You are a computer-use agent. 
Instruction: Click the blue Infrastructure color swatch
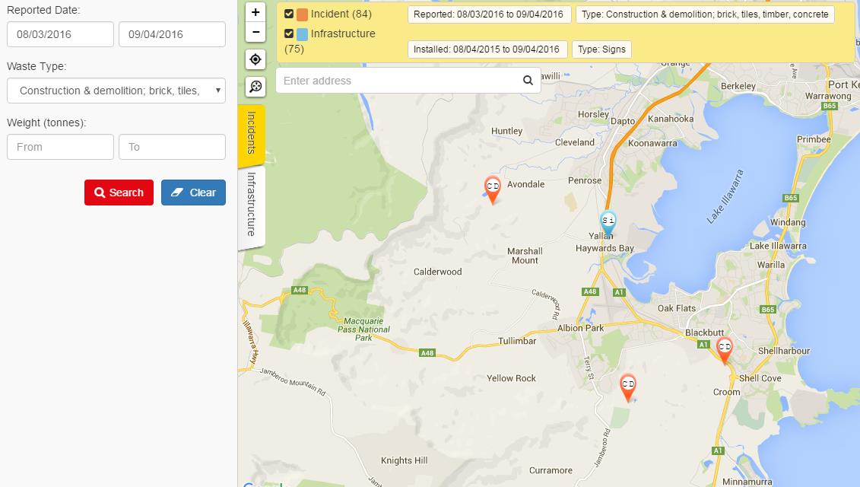click(302, 34)
